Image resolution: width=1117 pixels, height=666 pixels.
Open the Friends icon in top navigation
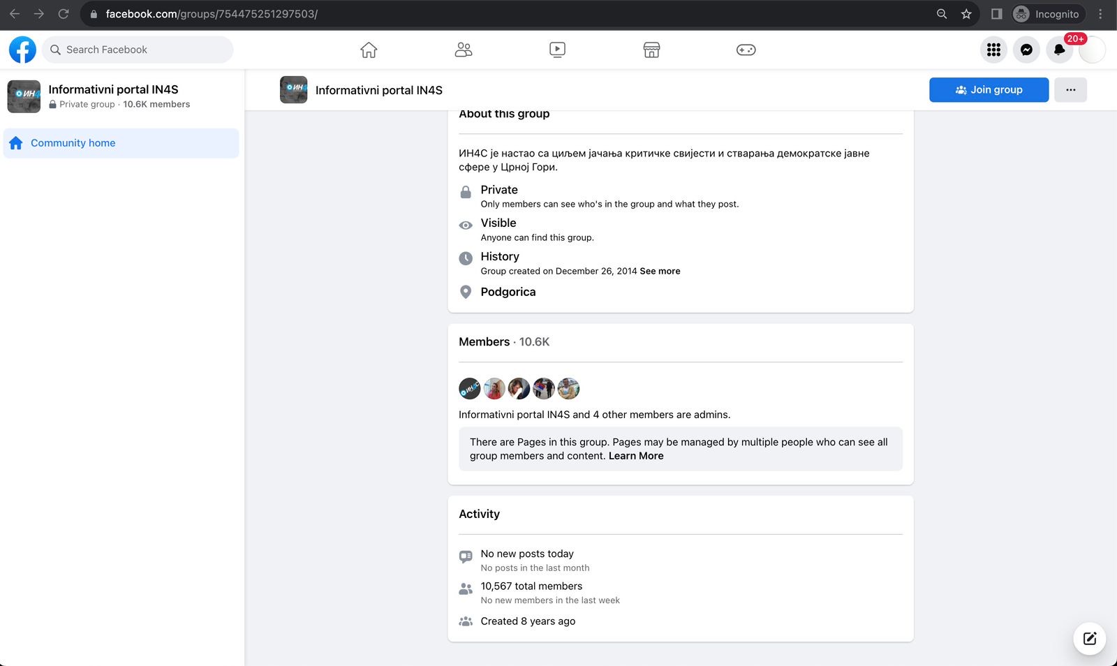tap(464, 50)
